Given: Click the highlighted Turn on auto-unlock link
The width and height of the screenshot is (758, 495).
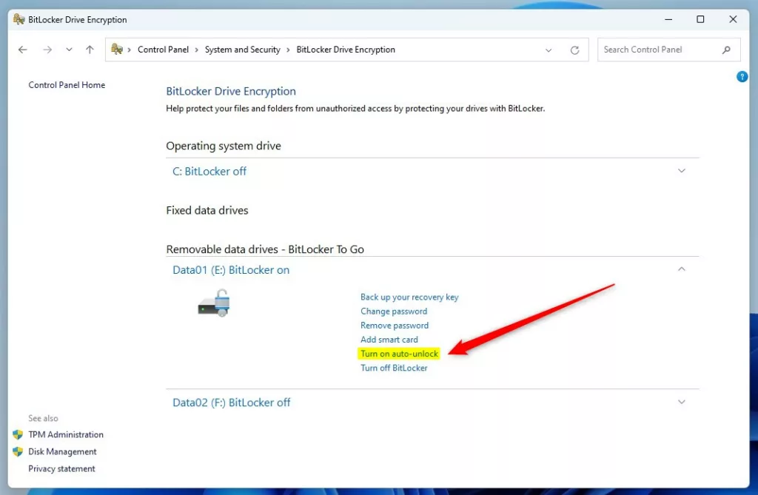Looking at the screenshot, I should pyautogui.click(x=399, y=354).
